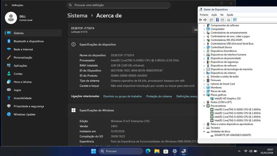Open Personalização settings page

(33, 57)
